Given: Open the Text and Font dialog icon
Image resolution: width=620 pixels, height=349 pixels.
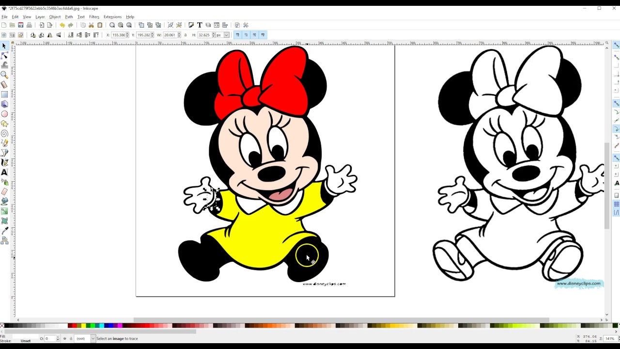Looking at the screenshot, I should 200,25.
